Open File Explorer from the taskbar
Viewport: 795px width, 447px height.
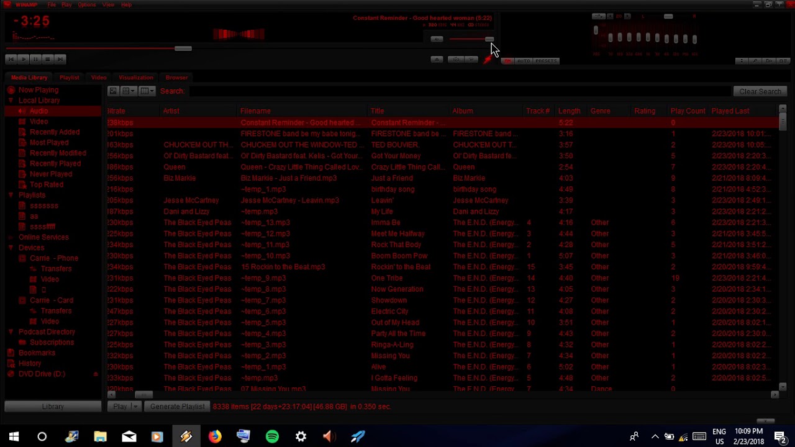coord(100,436)
